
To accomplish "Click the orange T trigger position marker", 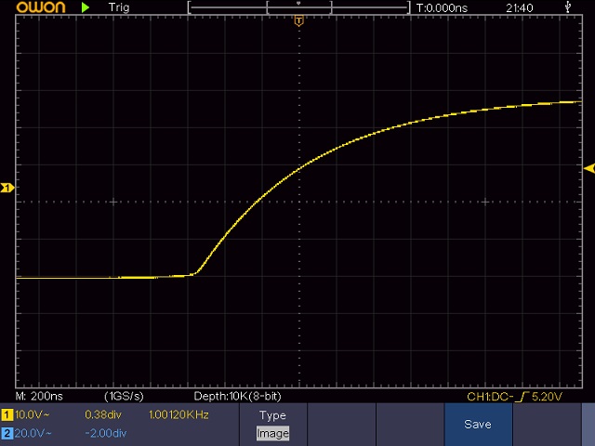I will click(x=299, y=20).
